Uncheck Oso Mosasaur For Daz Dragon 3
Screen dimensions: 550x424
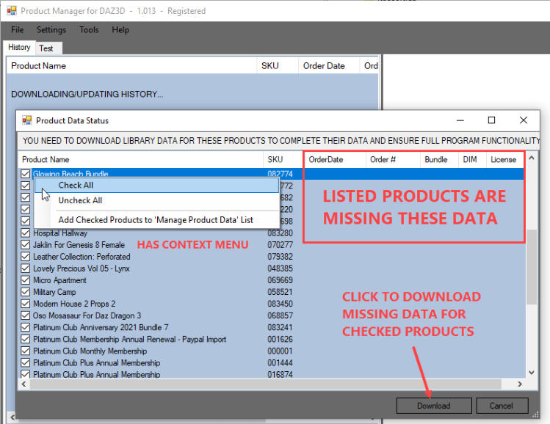[x=26, y=315]
